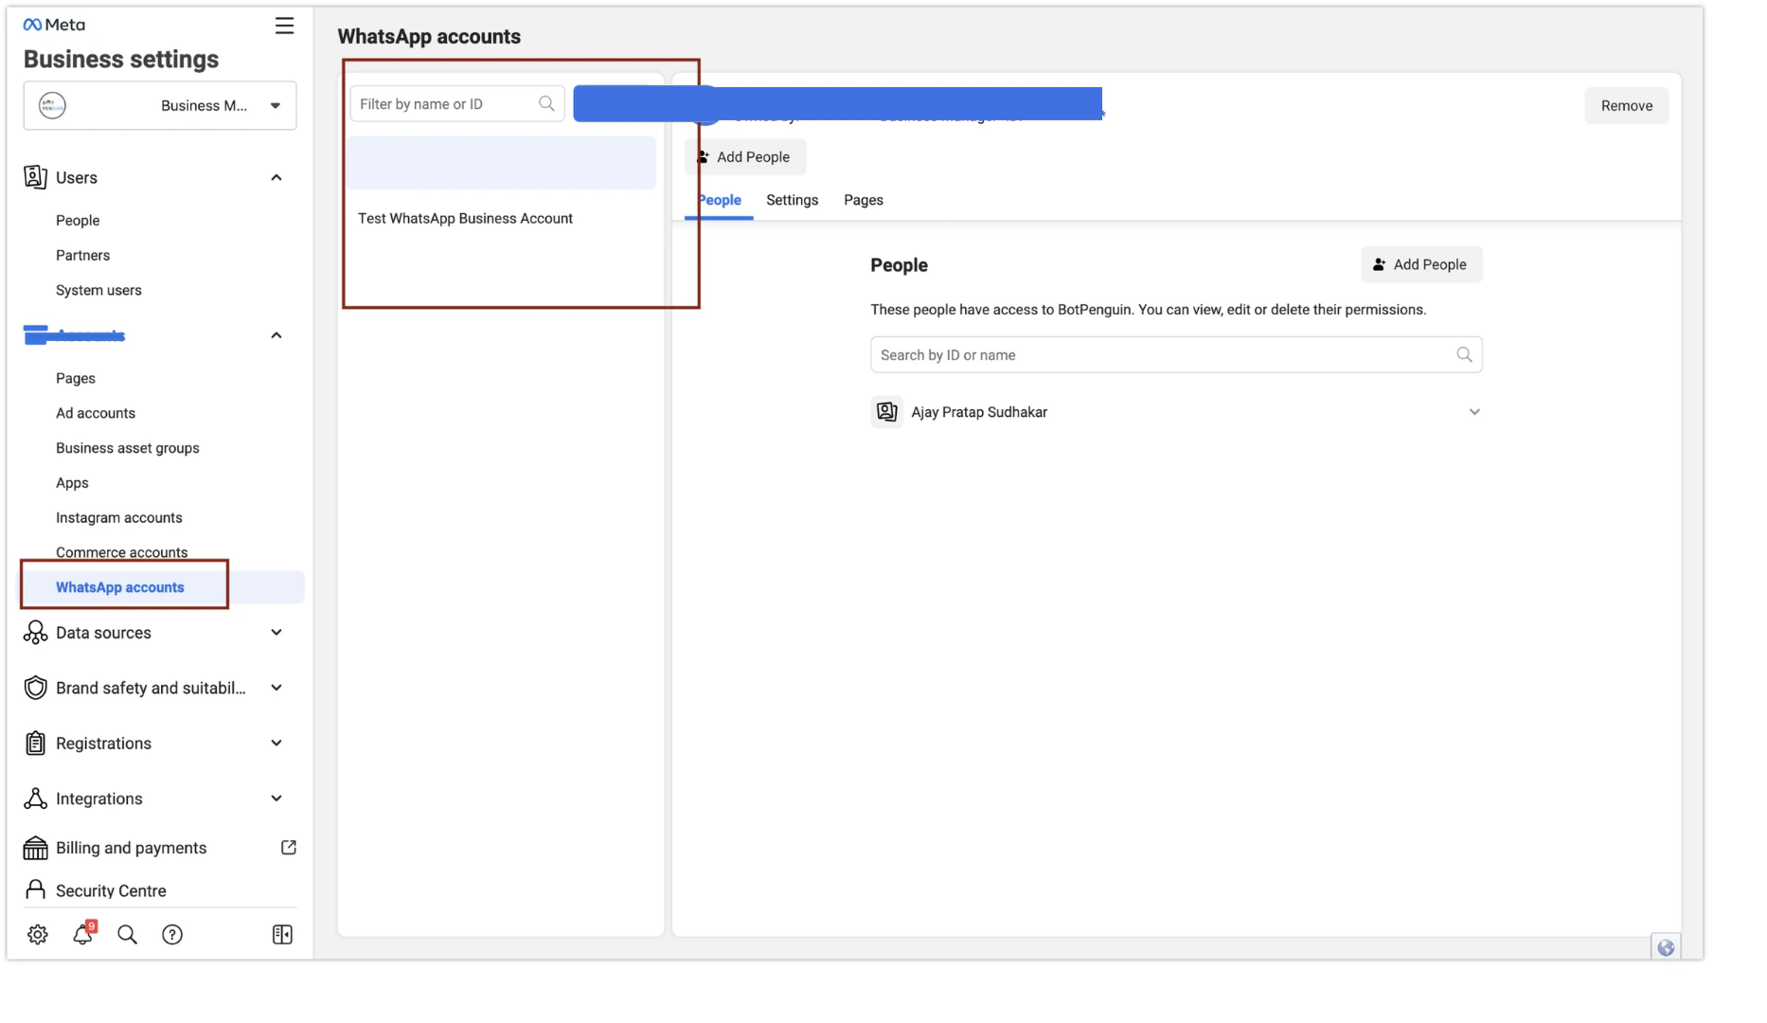
Task: Click the filter search magnifier icon
Action: click(546, 104)
